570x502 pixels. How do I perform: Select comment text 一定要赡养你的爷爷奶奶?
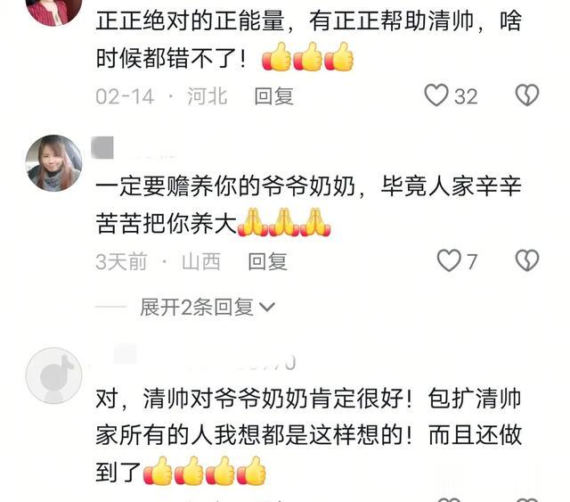(225, 186)
